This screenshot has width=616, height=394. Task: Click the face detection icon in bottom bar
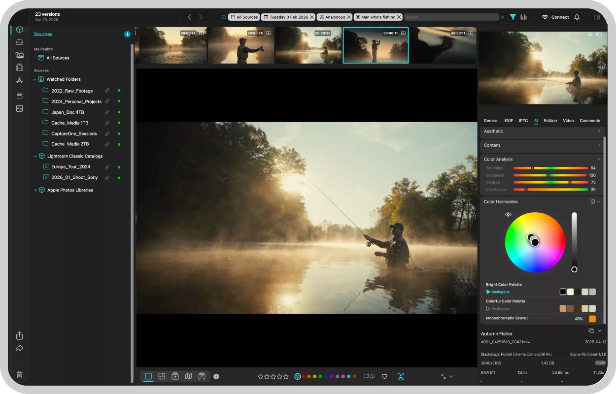pyautogui.click(x=401, y=376)
